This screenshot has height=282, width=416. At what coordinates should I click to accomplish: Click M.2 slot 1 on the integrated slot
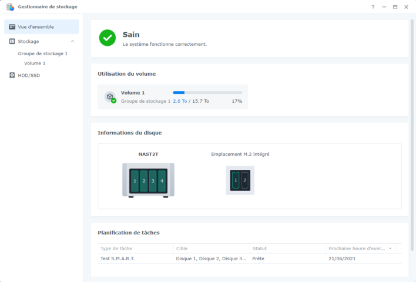tap(236, 180)
